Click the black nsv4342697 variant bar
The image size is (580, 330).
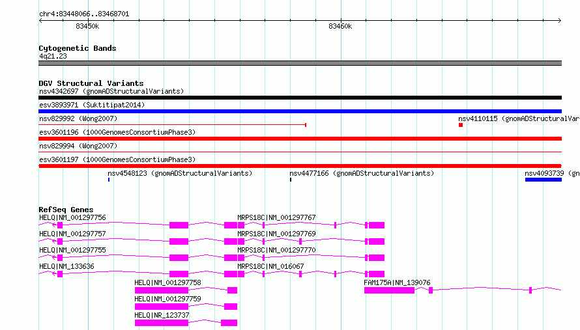[x=300, y=98]
